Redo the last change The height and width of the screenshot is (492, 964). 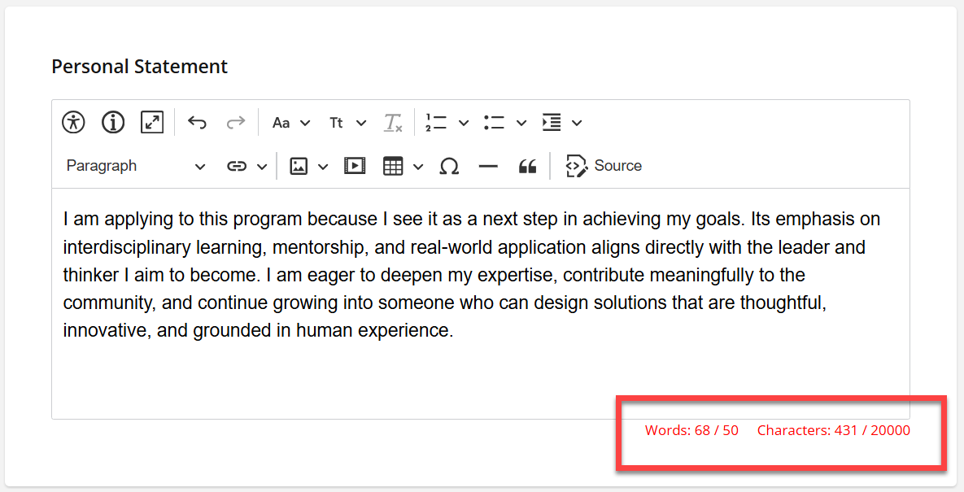tap(235, 122)
